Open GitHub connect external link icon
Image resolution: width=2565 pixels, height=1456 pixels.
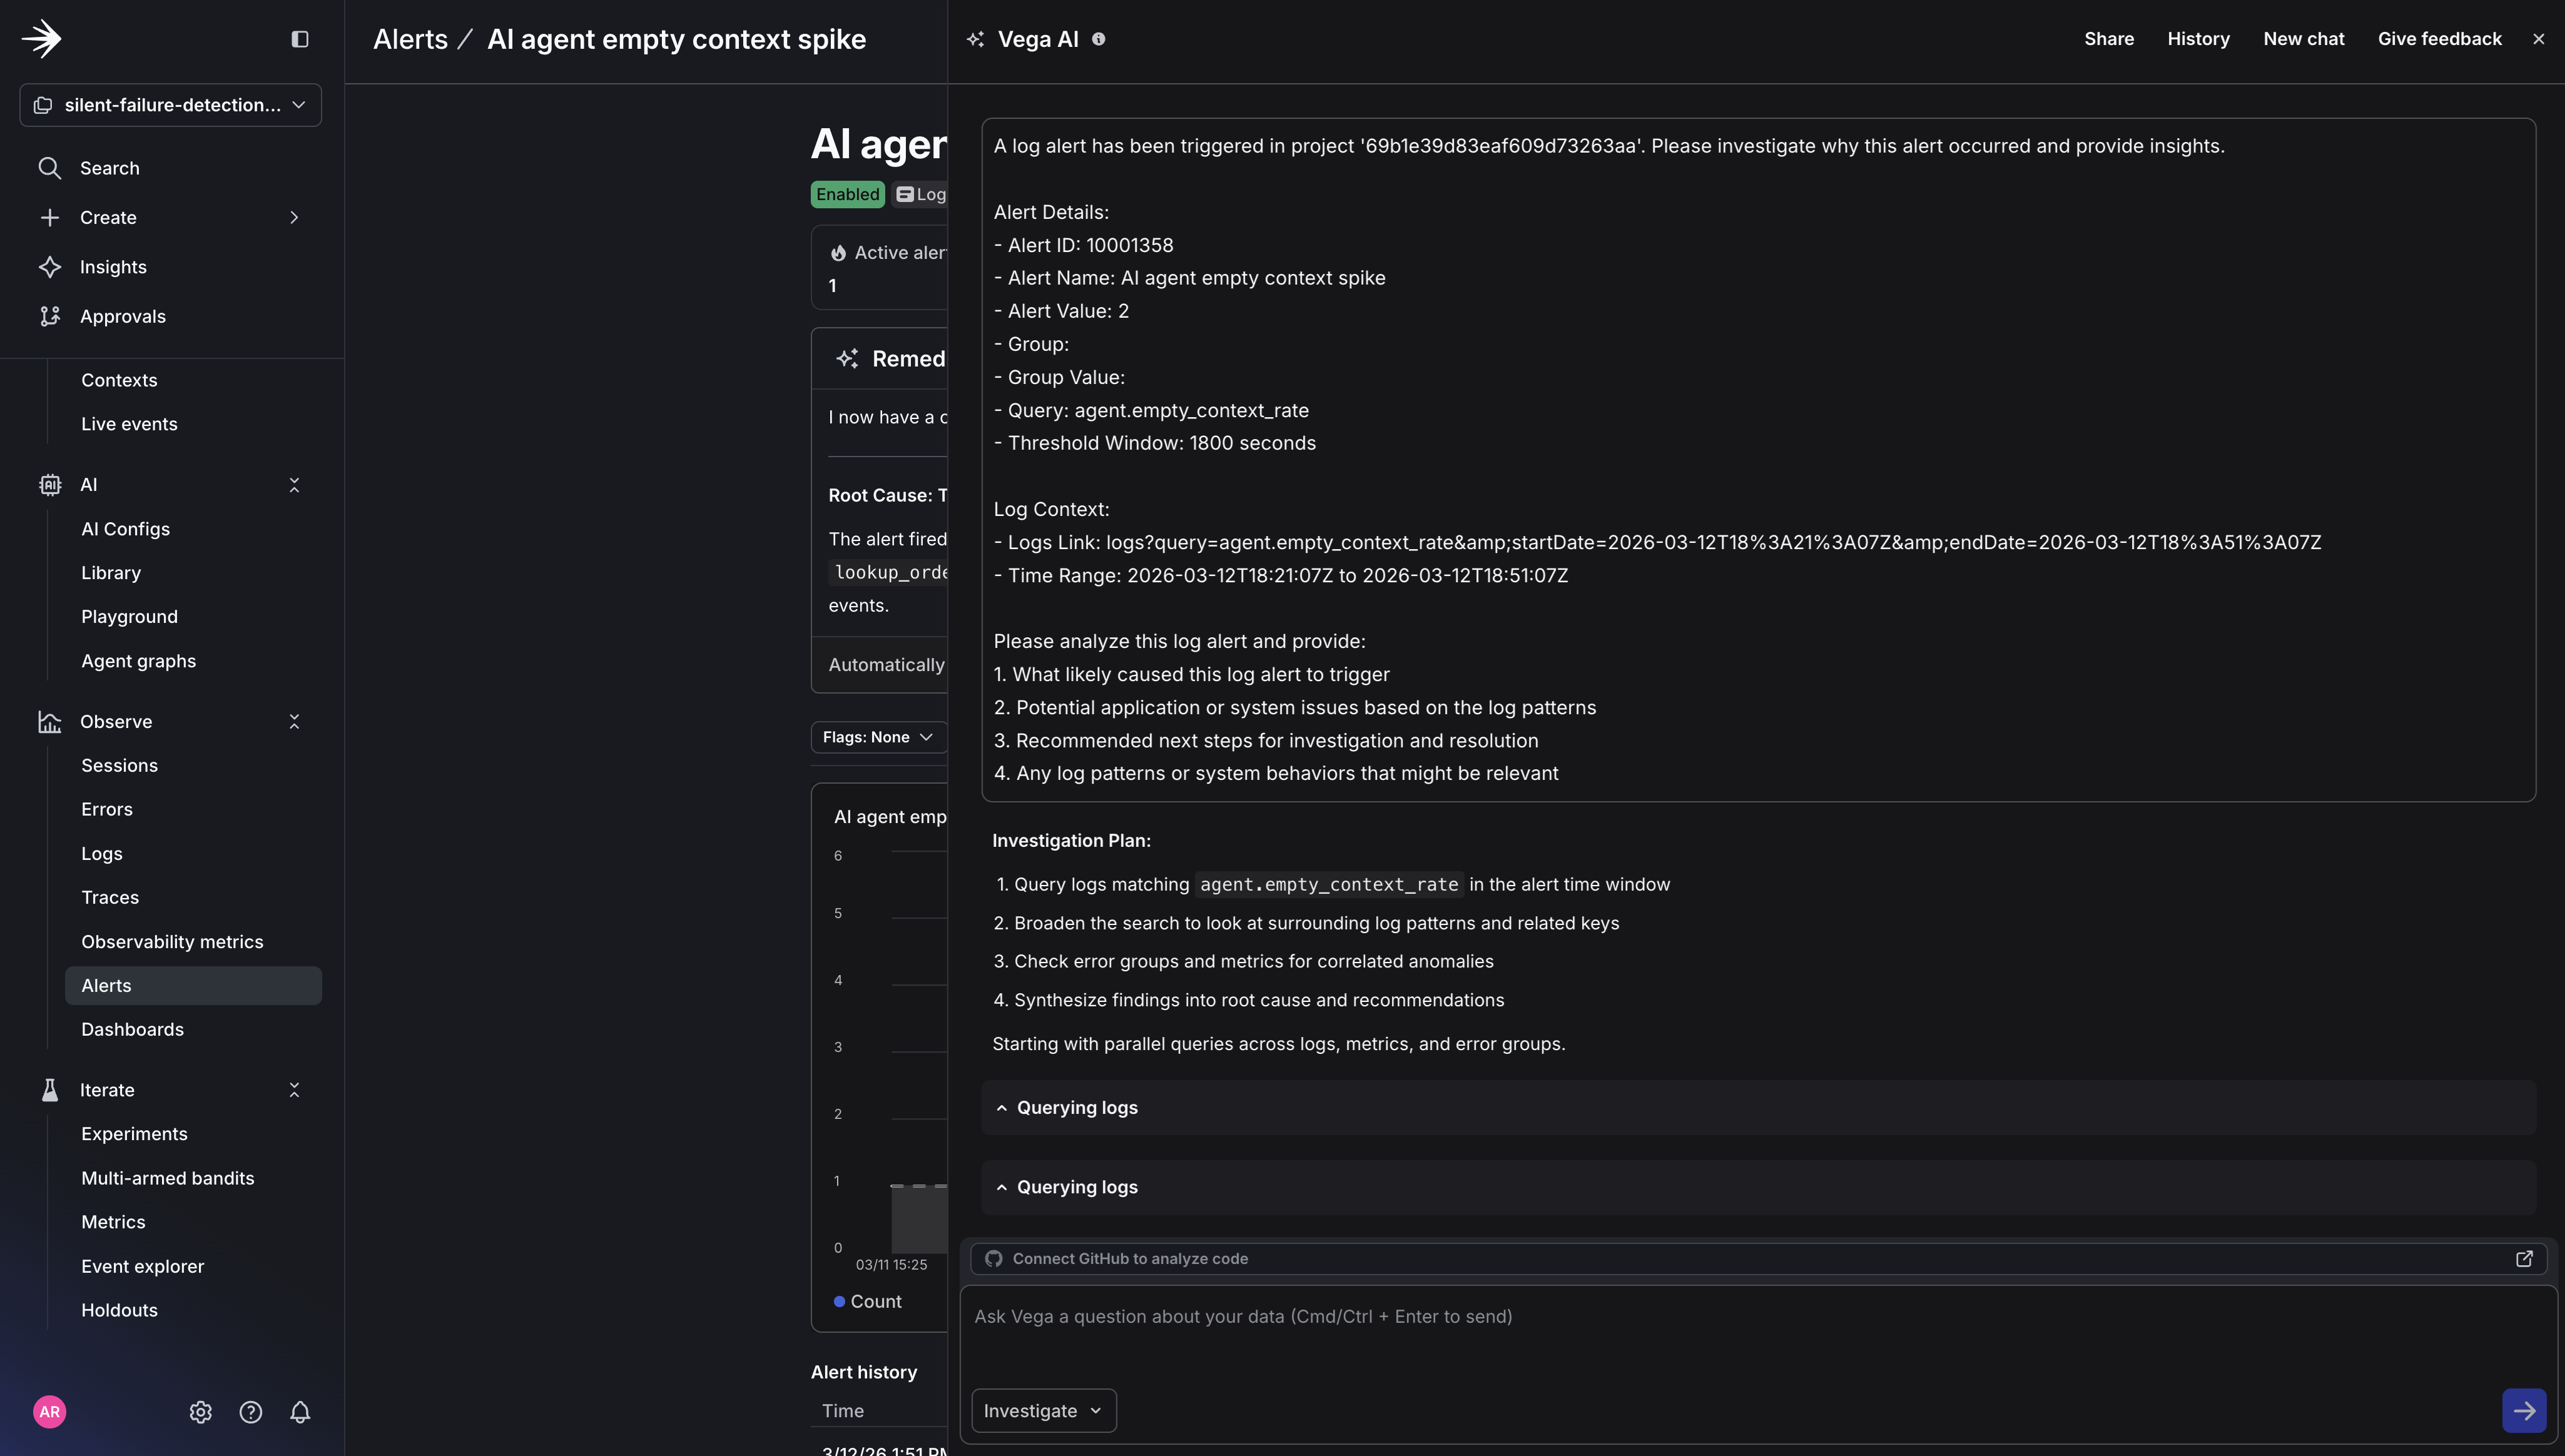[x=2523, y=1258]
